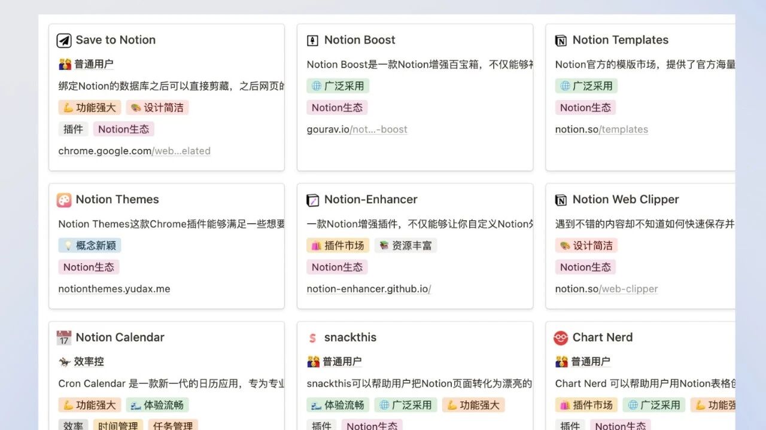This screenshot has width=766, height=430.
Task: Select the 广泛采用 tag in snackthis
Action: tap(406, 405)
